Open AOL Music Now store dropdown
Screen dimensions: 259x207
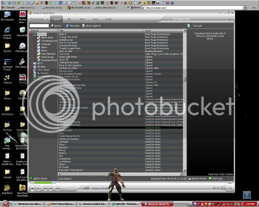[x=230, y=19]
